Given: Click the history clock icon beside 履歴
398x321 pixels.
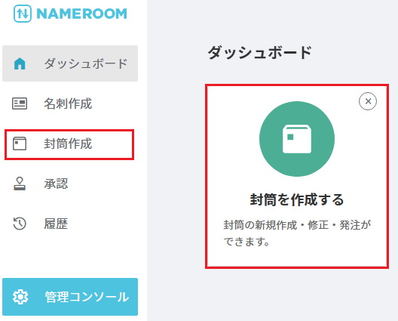Looking at the screenshot, I should (20, 224).
